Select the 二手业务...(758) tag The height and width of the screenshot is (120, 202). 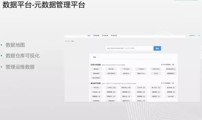click(111, 88)
